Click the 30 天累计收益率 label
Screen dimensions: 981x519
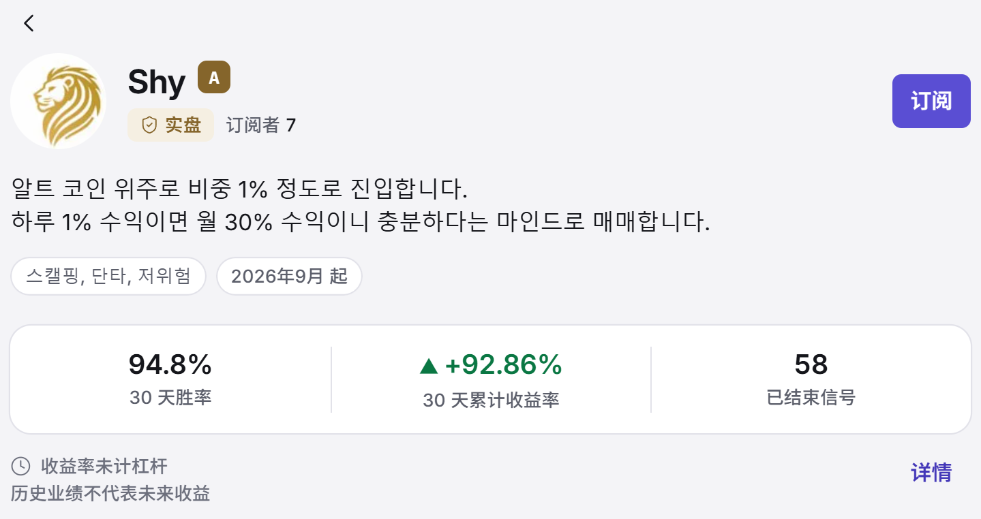pyautogui.click(x=491, y=400)
